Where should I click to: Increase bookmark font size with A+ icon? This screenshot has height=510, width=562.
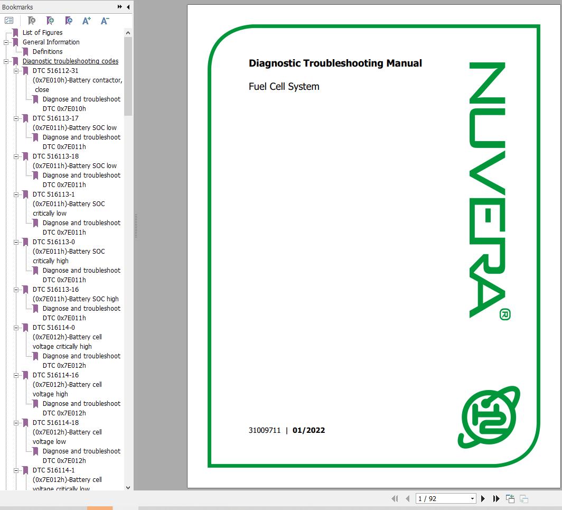(x=87, y=21)
